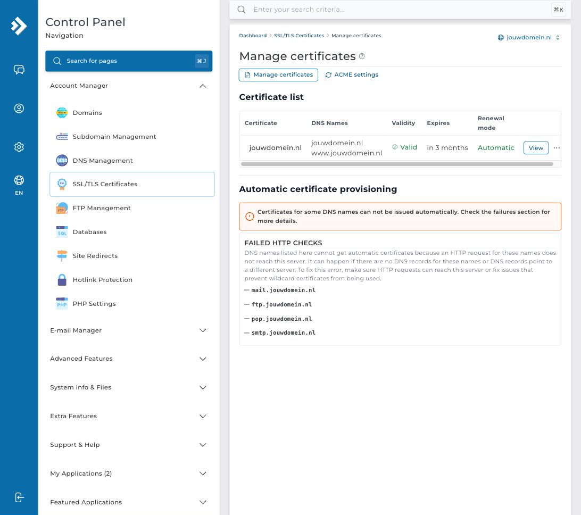Click the Expires column header
Image resolution: width=581 pixels, height=515 pixels.
point(438,123)
